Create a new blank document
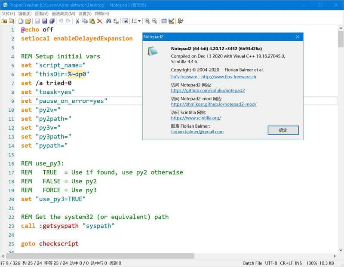 pyautogui.click(x=20, y=21)
